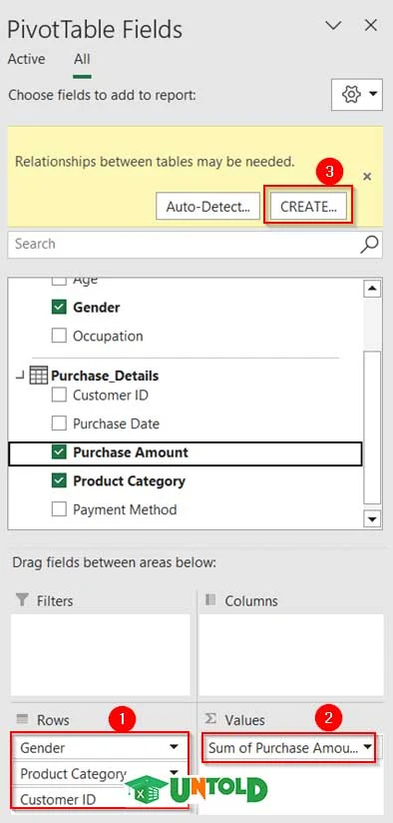393x823 pixels.
Task: Click the field list scrollbar thumb
Action: click(x=372, y=427)
